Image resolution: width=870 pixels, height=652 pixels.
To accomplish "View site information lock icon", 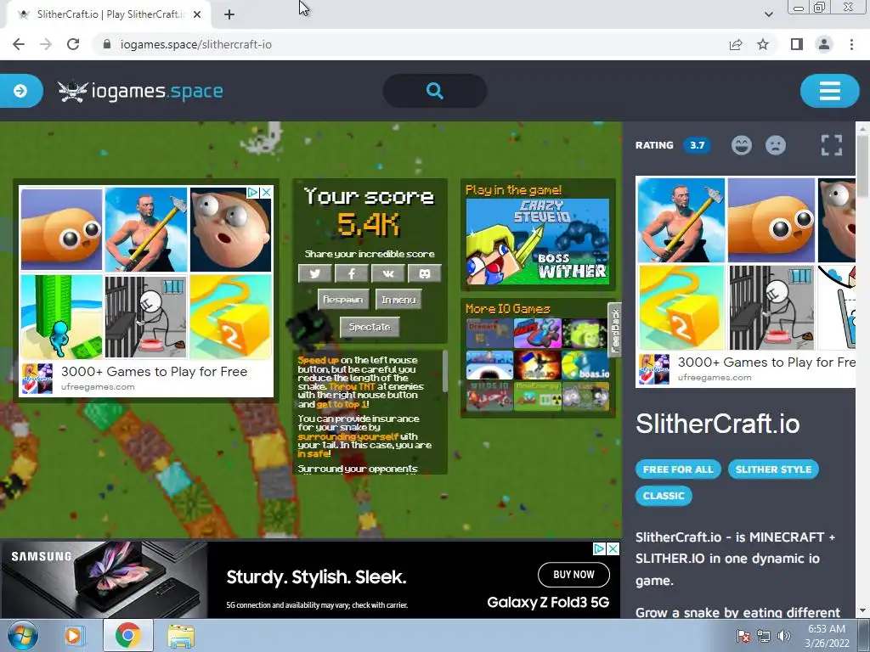I will [x=108, y=44].
